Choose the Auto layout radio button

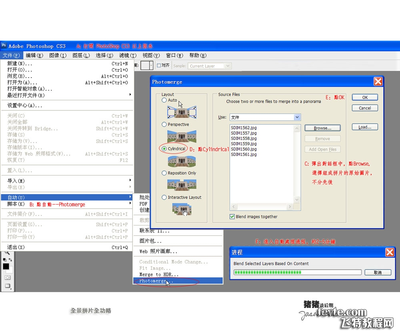[164, 100]
